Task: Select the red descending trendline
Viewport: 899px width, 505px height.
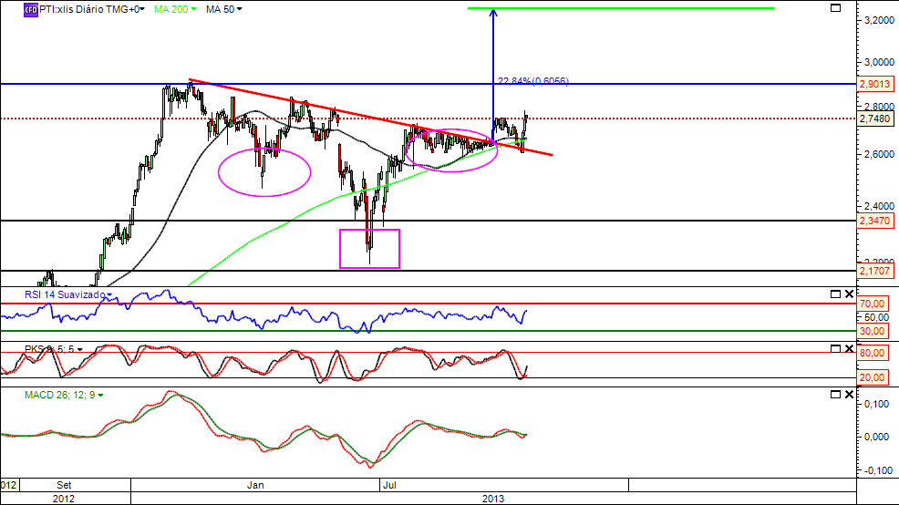Action: 370,117
